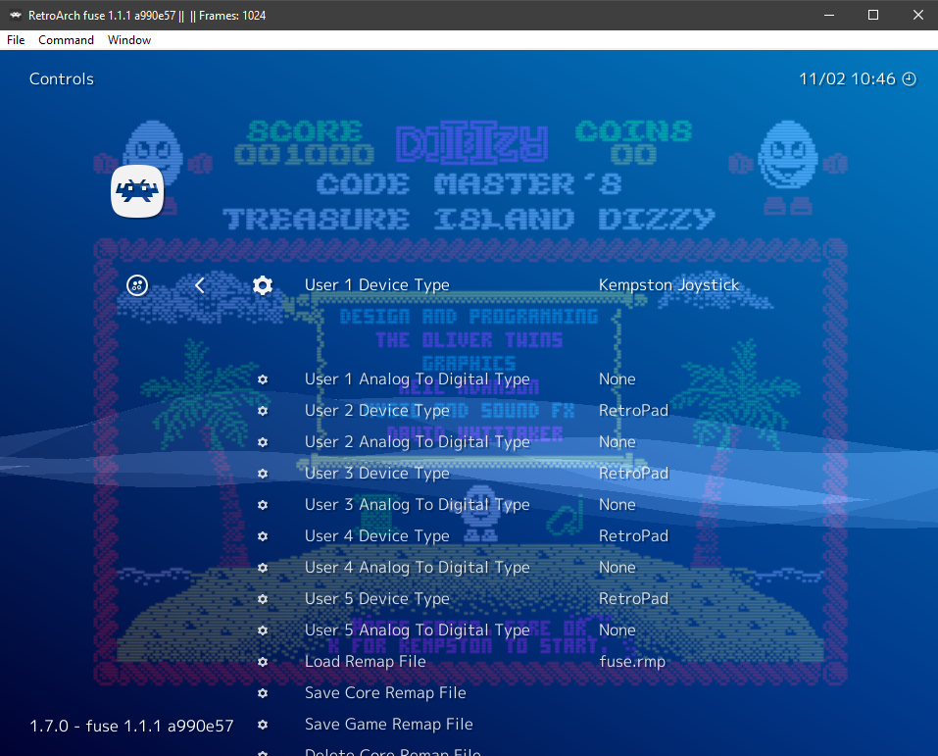Change User 4 Analog To Digital None value

617,568
